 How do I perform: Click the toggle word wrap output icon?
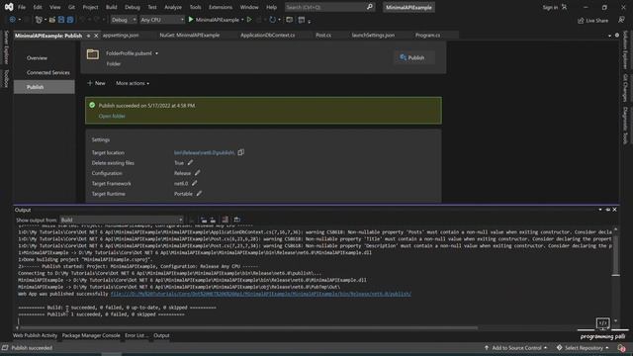coord(237,220)
